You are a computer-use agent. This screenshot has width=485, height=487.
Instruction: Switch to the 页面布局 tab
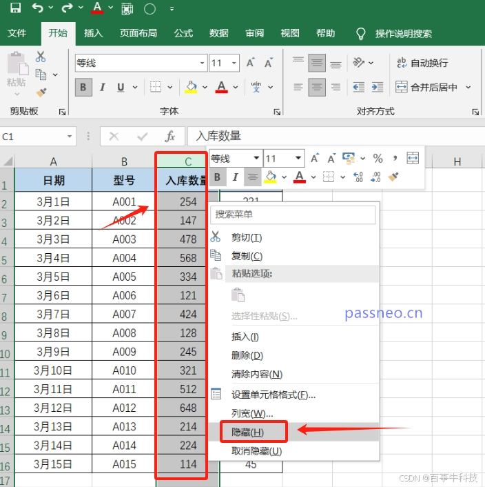point(138,33)
